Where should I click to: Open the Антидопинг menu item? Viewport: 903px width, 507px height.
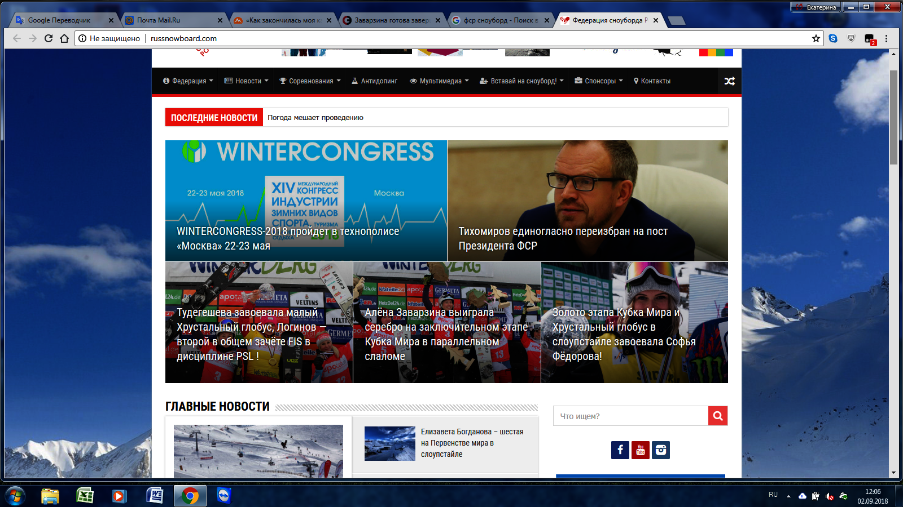point(374,81)
